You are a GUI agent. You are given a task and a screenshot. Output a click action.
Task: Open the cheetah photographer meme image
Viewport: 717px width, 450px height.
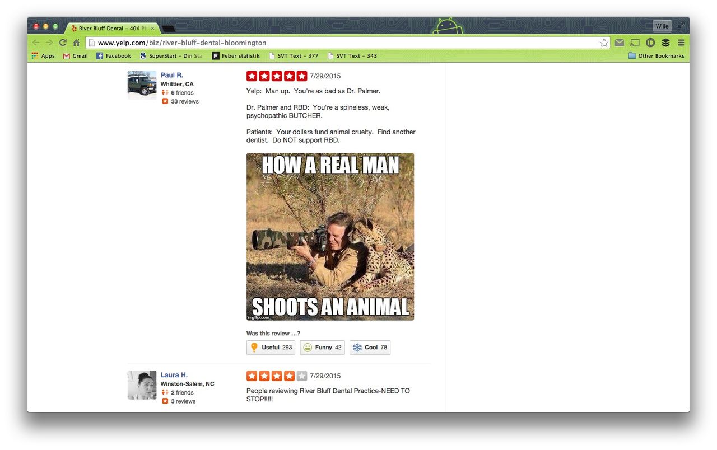click(x=330, y=237)
